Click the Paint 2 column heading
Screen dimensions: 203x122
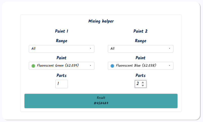coord(140,31)
